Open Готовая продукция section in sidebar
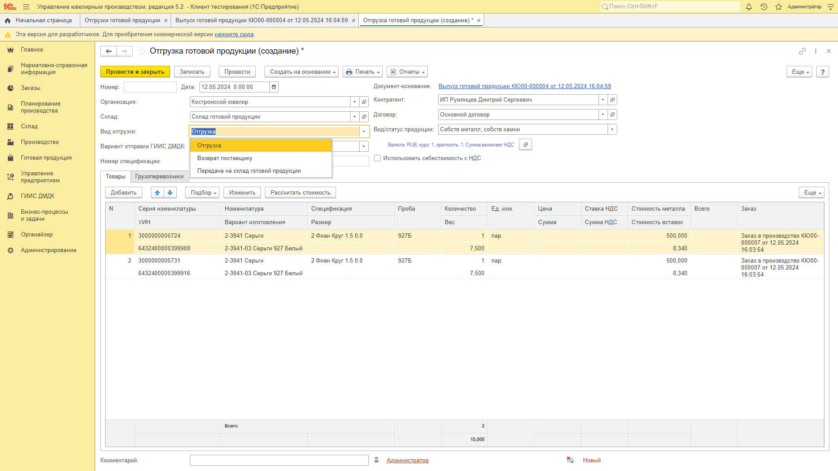Image resolution: width=838 pixels, height=471 pixels. (46, 158)
